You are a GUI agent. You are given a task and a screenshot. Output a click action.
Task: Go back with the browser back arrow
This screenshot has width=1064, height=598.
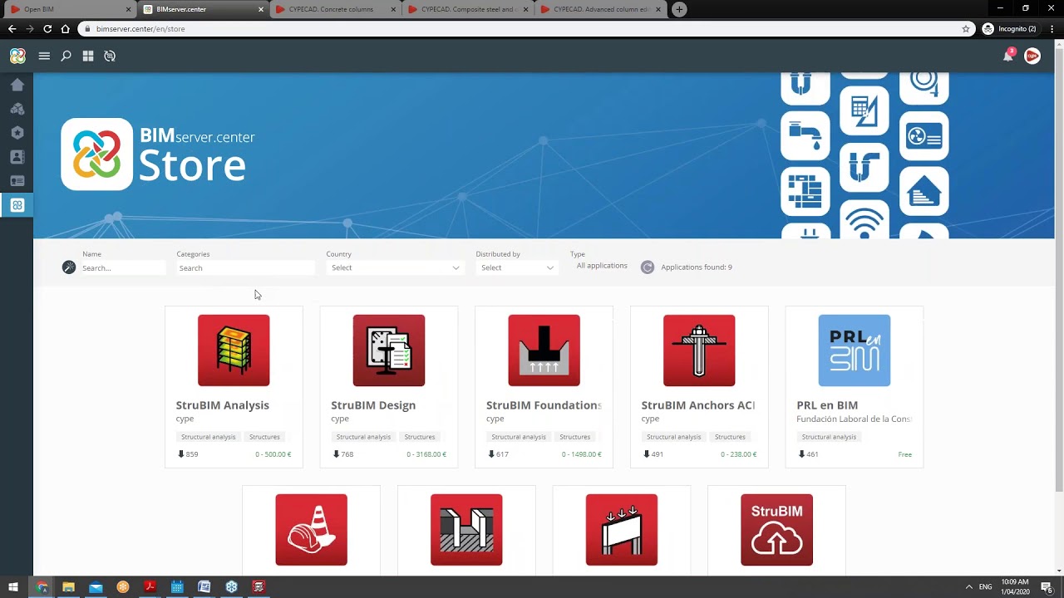[12, 29]
